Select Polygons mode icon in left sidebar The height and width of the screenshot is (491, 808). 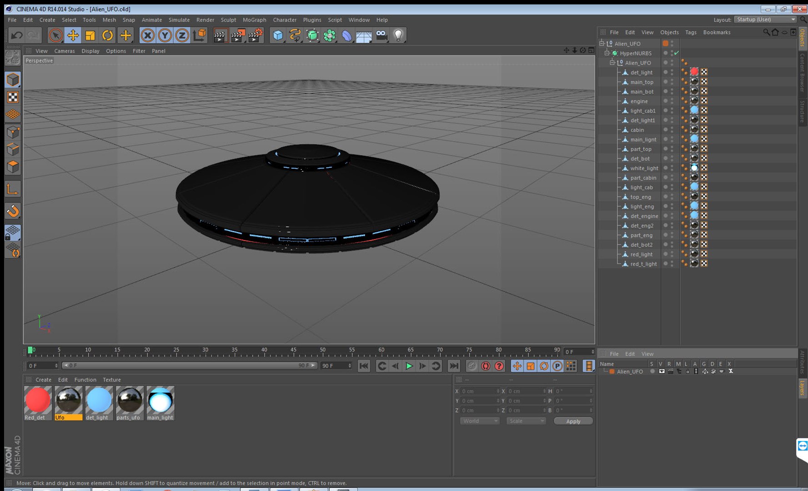point(13,167)
